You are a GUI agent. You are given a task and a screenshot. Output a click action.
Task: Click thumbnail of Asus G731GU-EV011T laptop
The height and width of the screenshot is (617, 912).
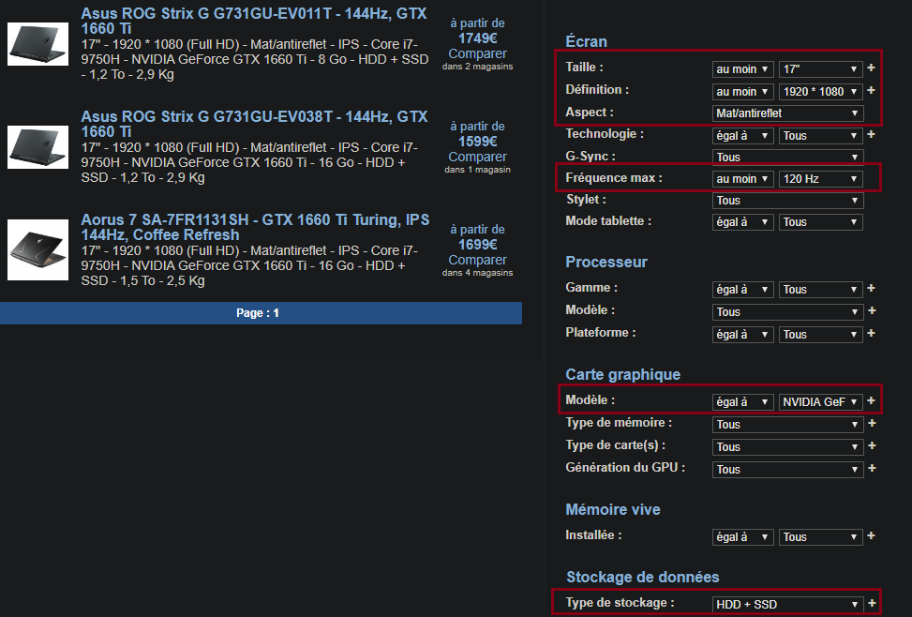coord(37,44)
